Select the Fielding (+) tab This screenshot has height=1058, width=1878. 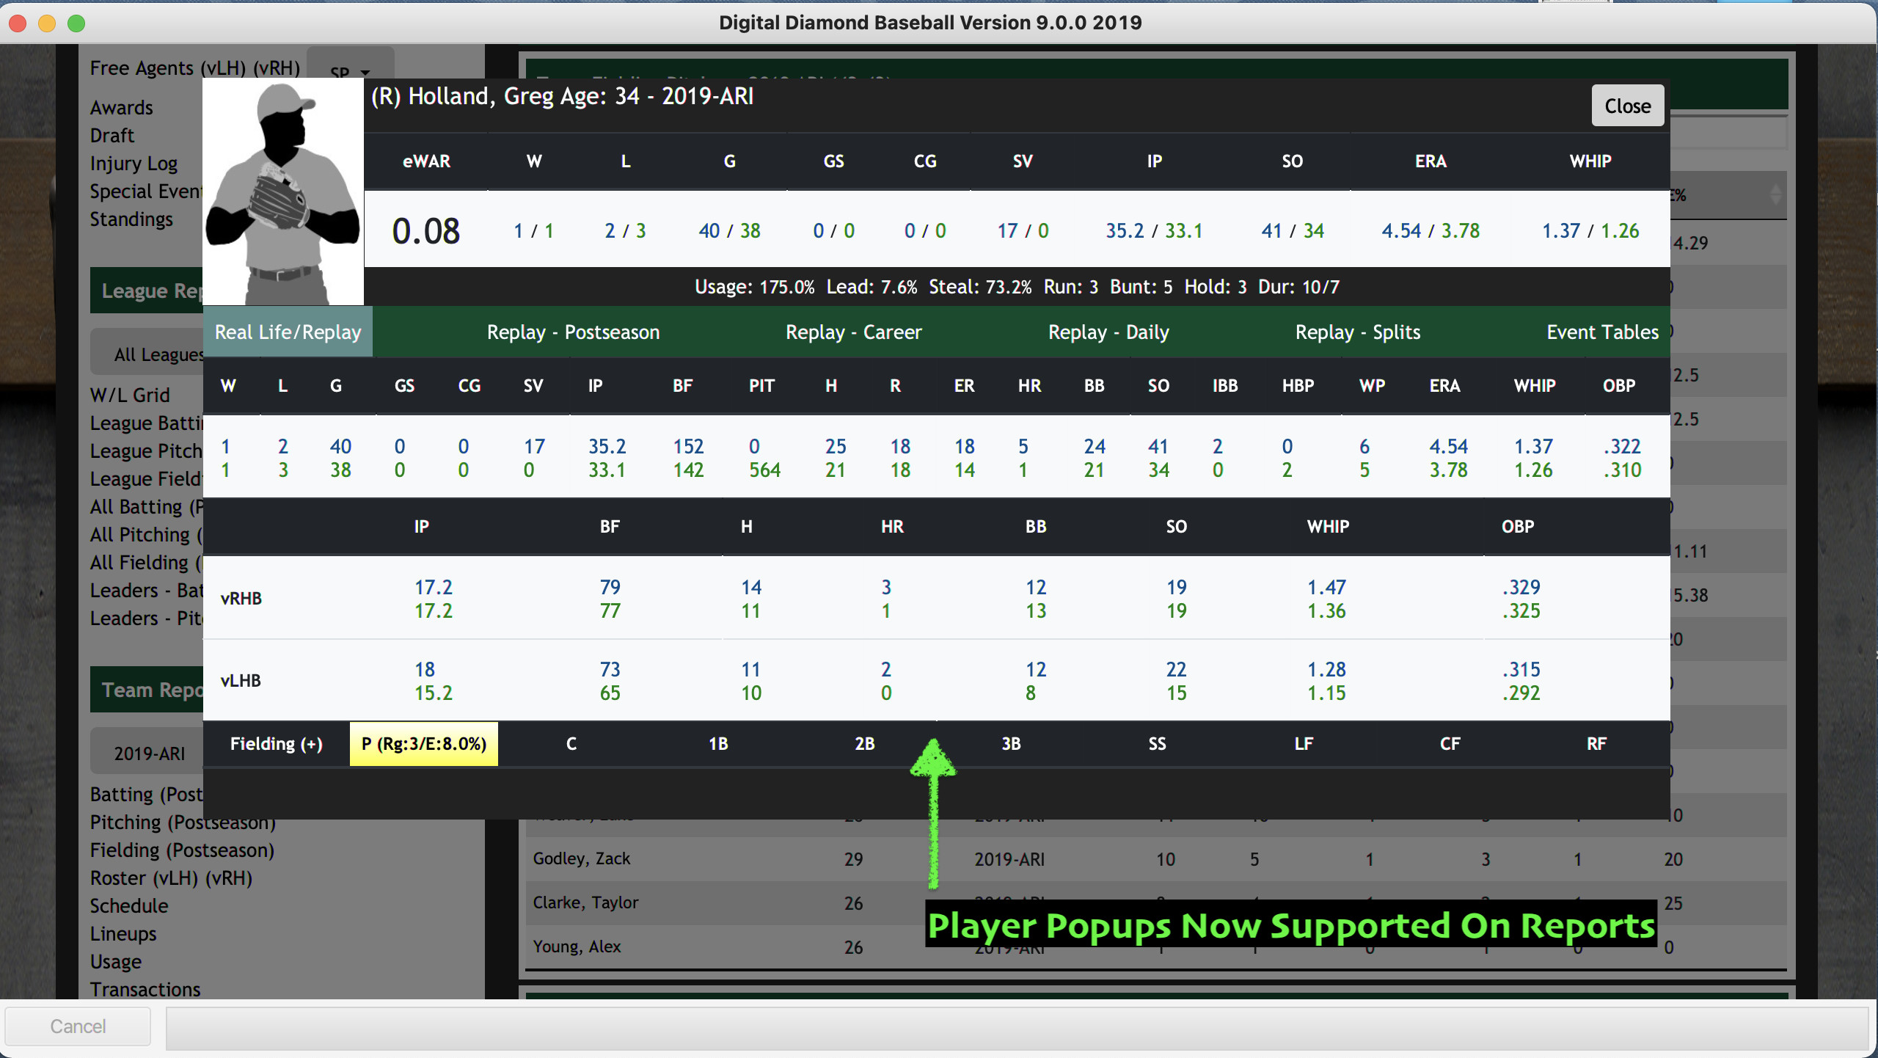tap(275, 743)
